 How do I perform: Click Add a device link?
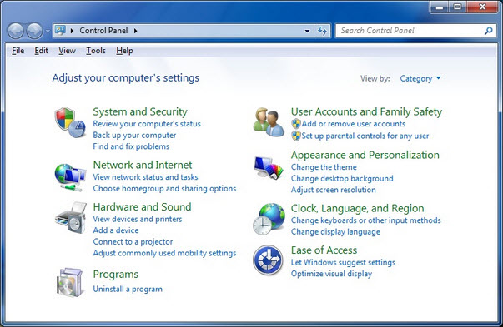pos(116,230)
